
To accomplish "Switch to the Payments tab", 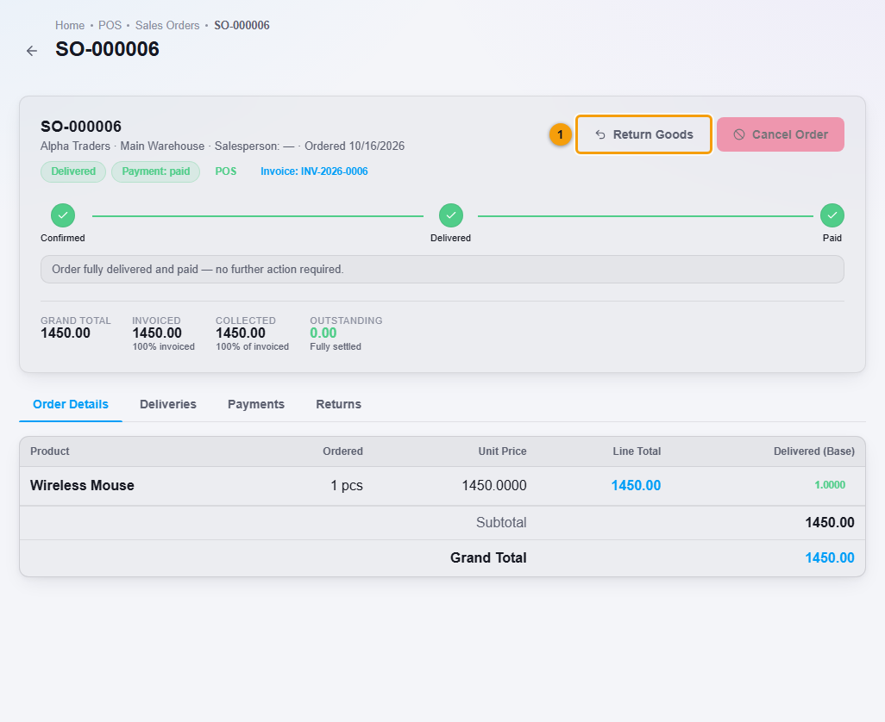I will pos(256,404).
